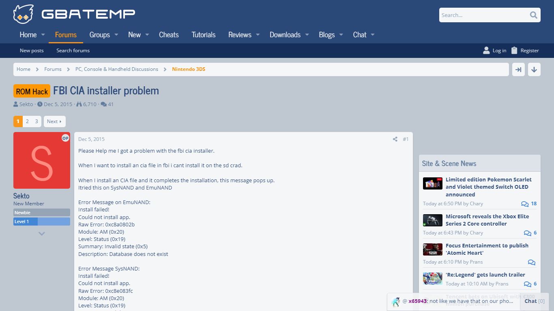Open Sekto's red S avatar
The image size is (554, 311).
[42, 160]
